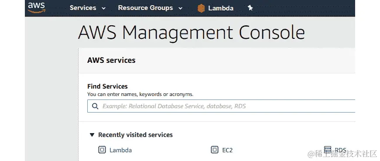The image size is (380, 161).
Task: Open the RDS service link
Action: pos(340,150)
